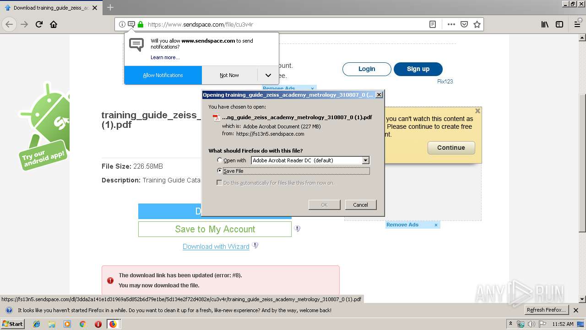
Task: Click info icon beside Save to My Account
Action: pyautogui.click(x=297, y=228)
